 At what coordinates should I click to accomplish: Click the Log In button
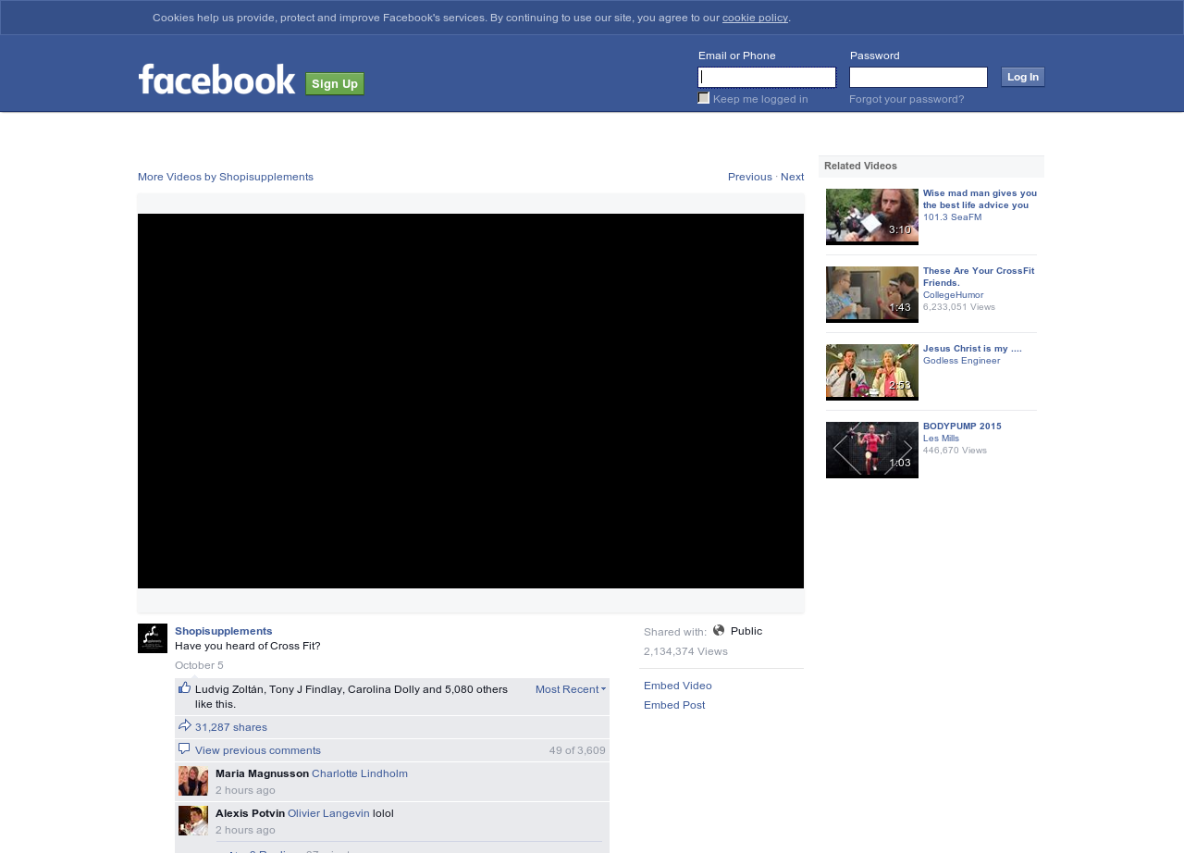coord(1023,77)
